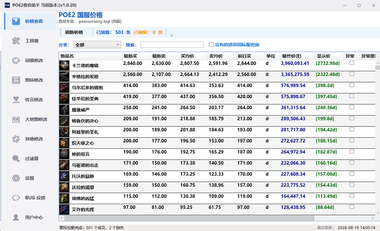Sort by the 前日买 column header

tap(250, 56)
